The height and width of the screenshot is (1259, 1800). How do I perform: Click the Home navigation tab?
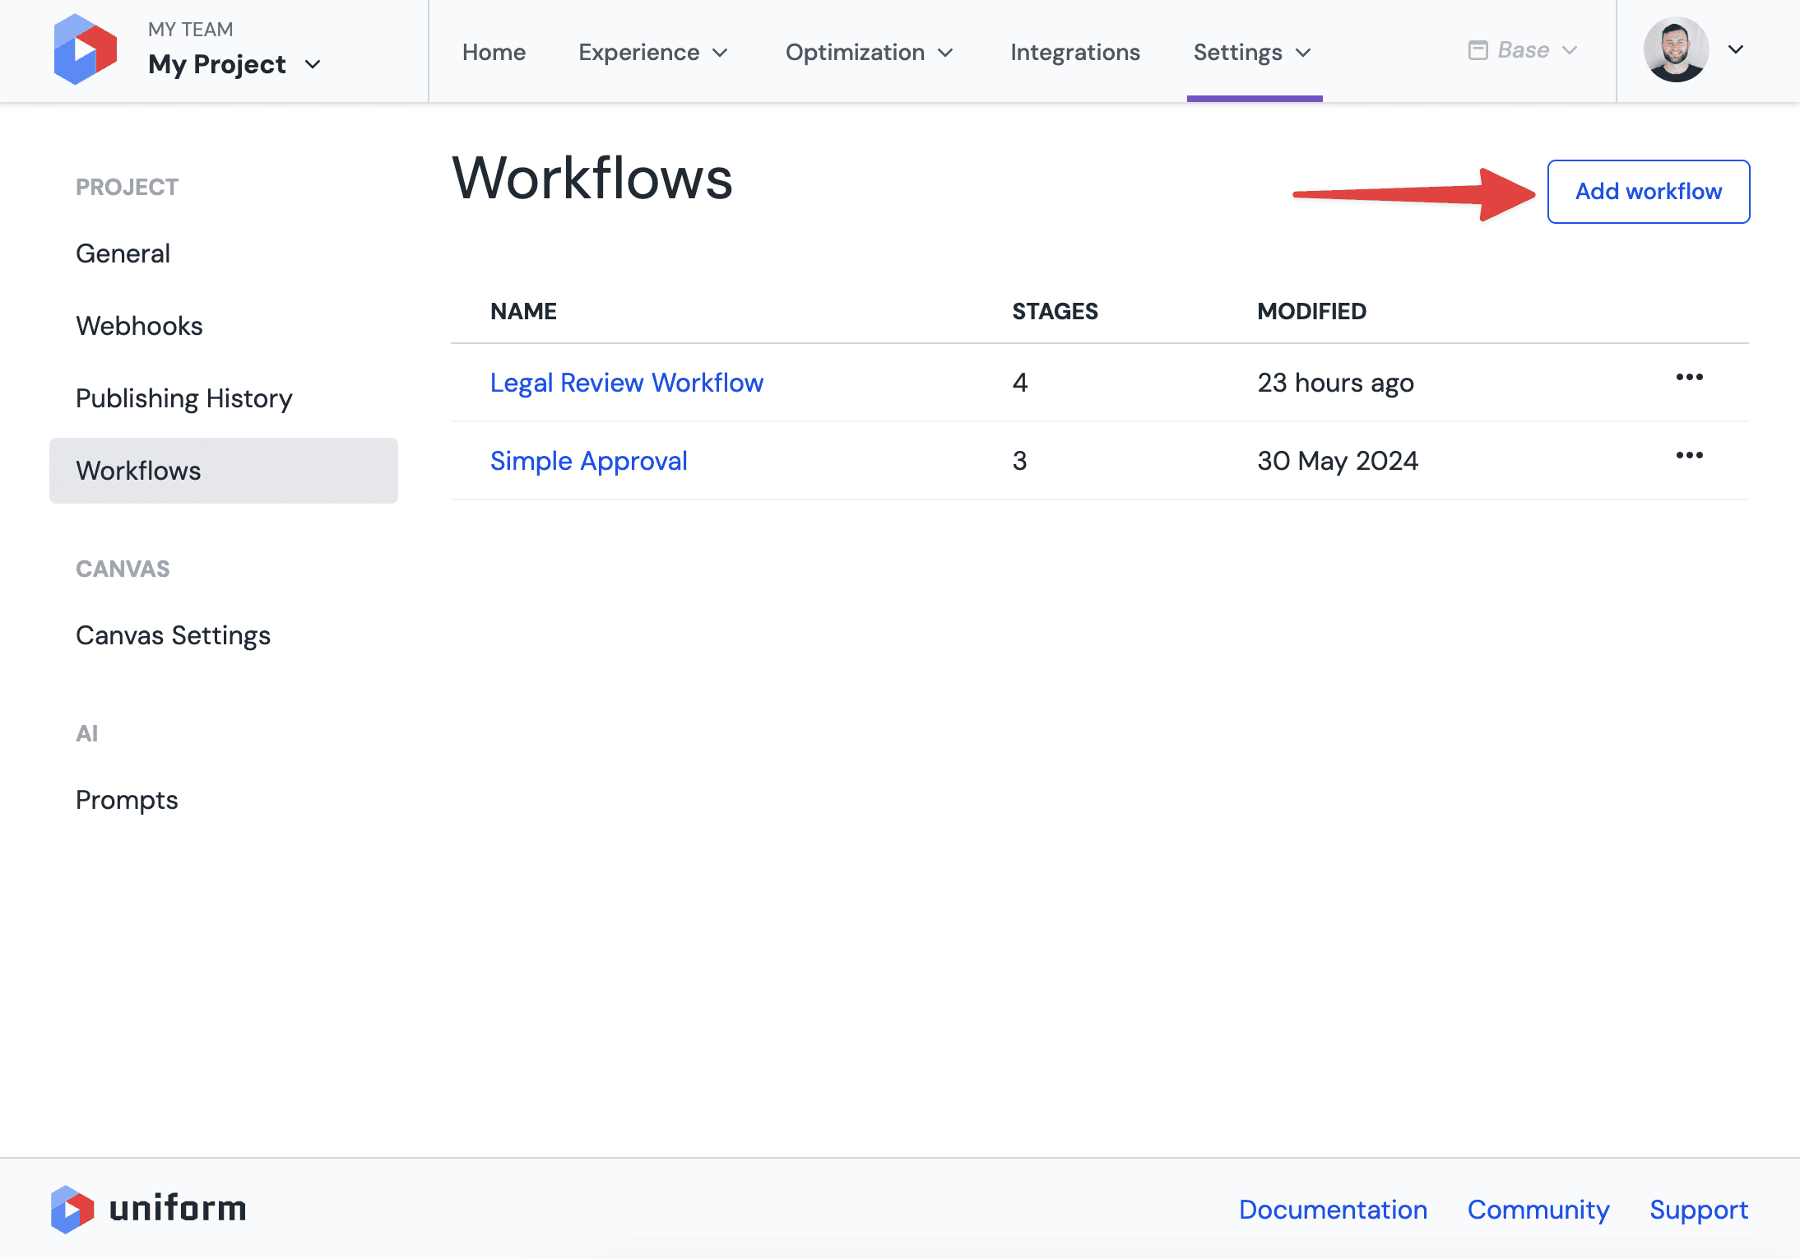[x=494, y=52]
